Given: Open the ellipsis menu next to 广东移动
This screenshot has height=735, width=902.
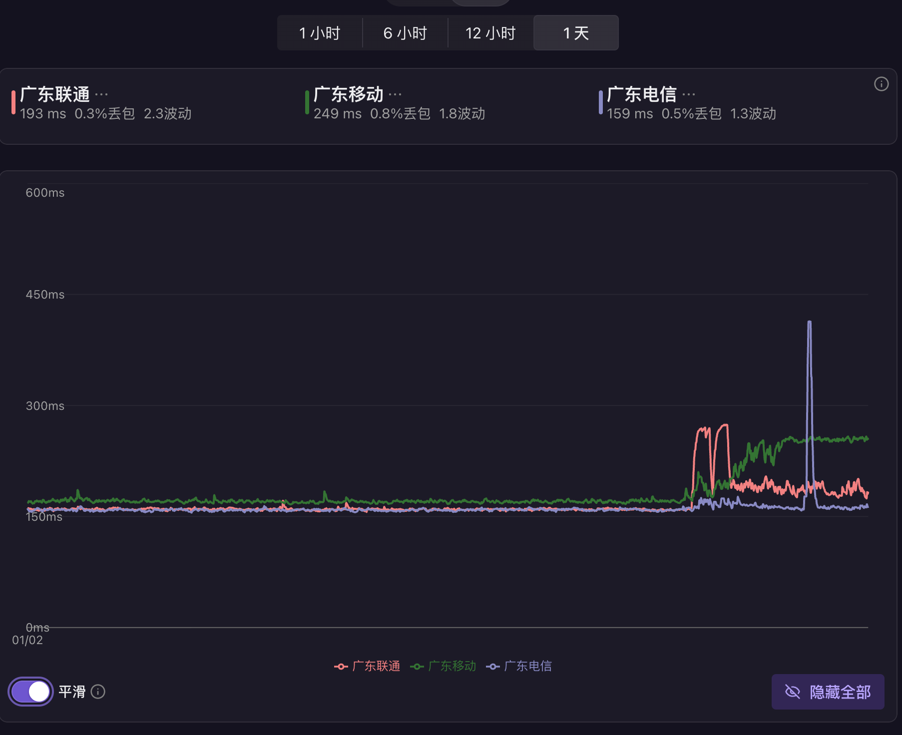Looking at the screenshot, I should click(395, 94).
